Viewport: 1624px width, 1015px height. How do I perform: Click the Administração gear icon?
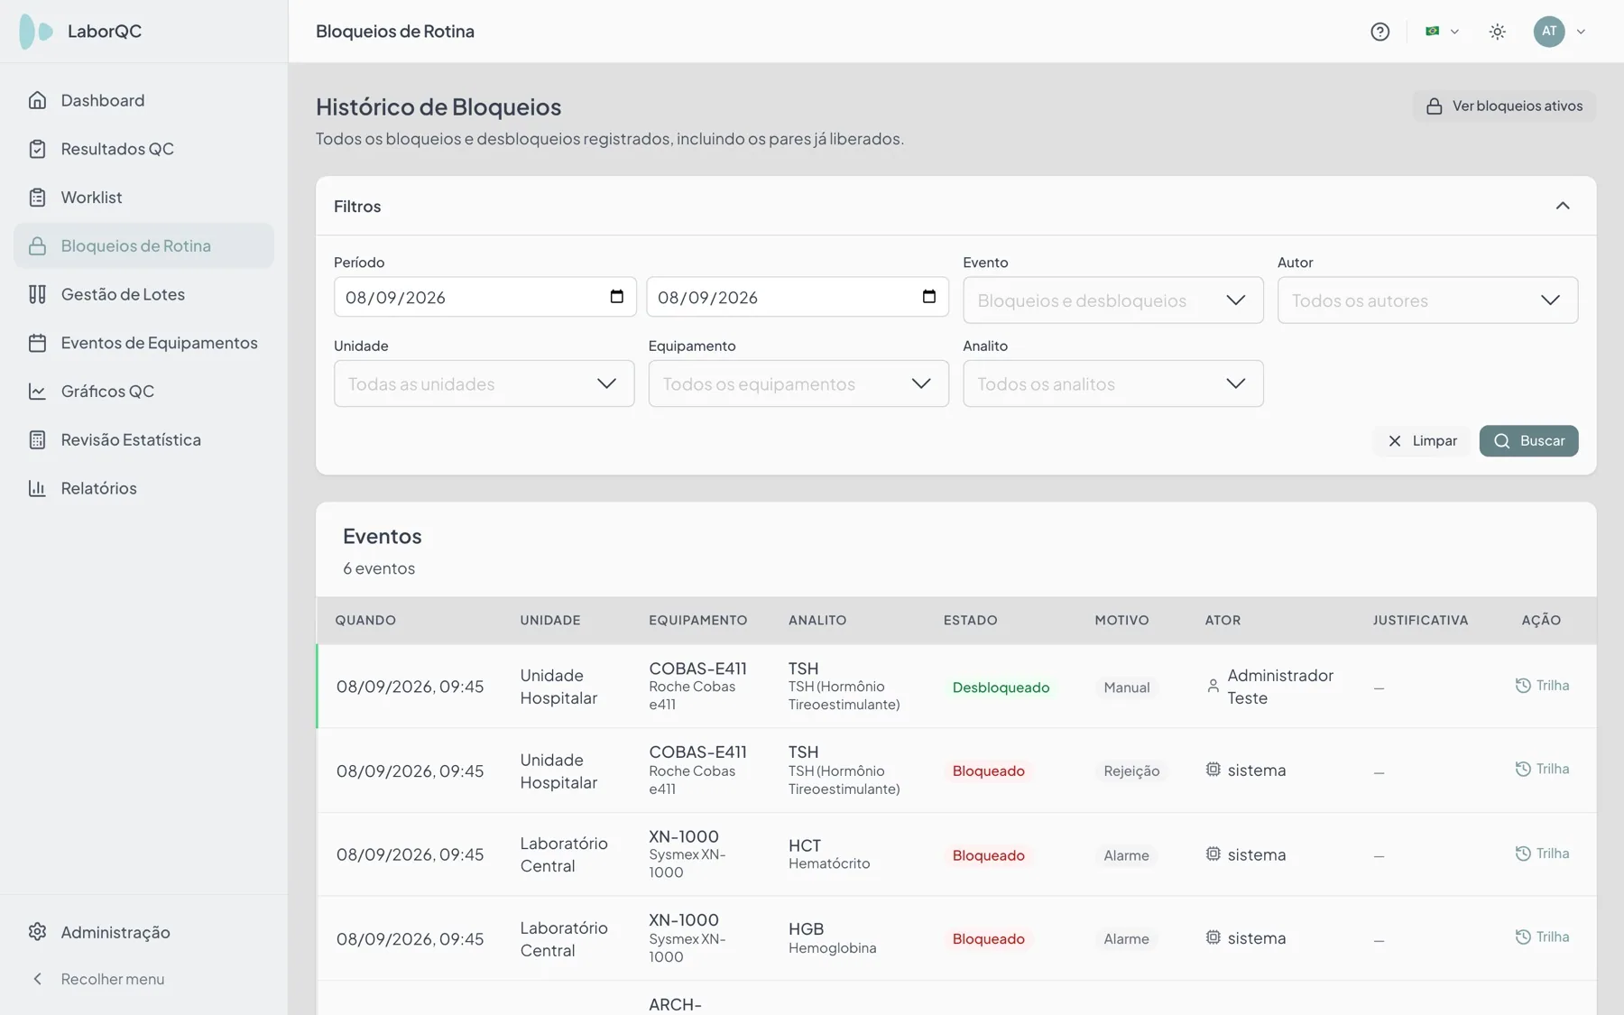37,932
